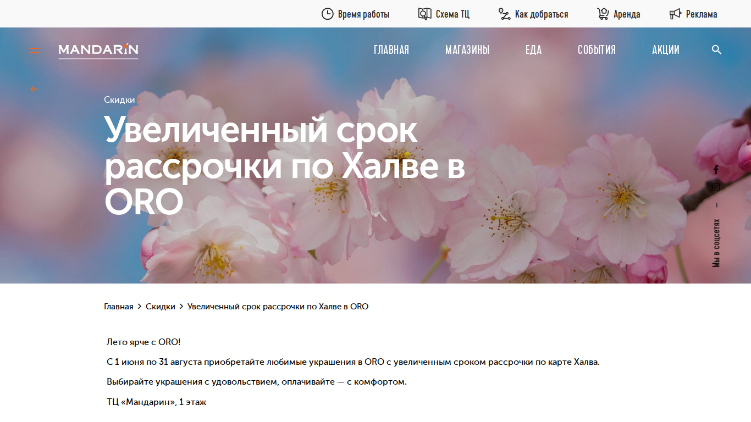Click the Скидки breadcrumb link
The height and width of the screenshot is (422, 751).
161,307
